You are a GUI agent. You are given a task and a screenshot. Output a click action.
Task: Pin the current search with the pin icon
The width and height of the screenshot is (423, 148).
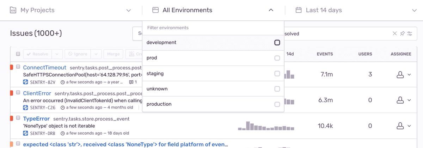[402, 33]
